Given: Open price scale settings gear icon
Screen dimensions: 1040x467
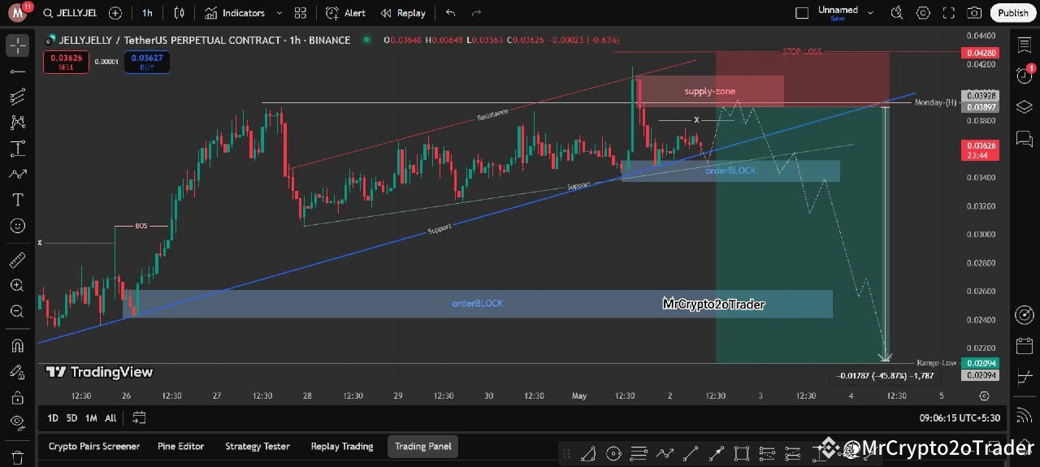Looking at the screenshot, I should tap(984, 396).
